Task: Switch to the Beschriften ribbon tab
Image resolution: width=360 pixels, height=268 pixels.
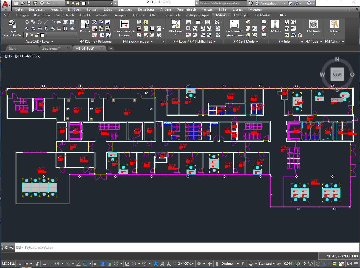Action: 42,15
